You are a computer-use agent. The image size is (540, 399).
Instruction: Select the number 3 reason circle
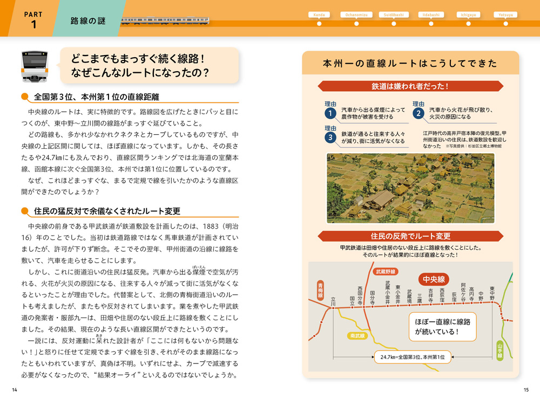tap(330, 137)
